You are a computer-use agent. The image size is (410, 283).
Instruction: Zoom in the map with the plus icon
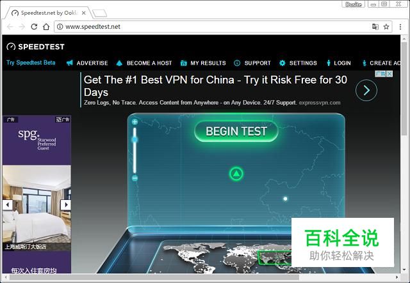(135, 122)
